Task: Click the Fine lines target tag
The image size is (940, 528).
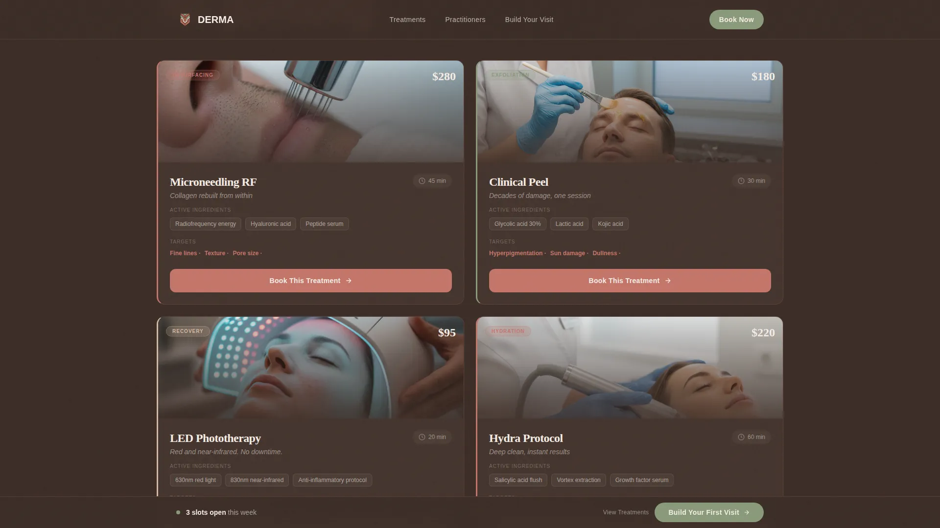Action: [x=185, y=253]
